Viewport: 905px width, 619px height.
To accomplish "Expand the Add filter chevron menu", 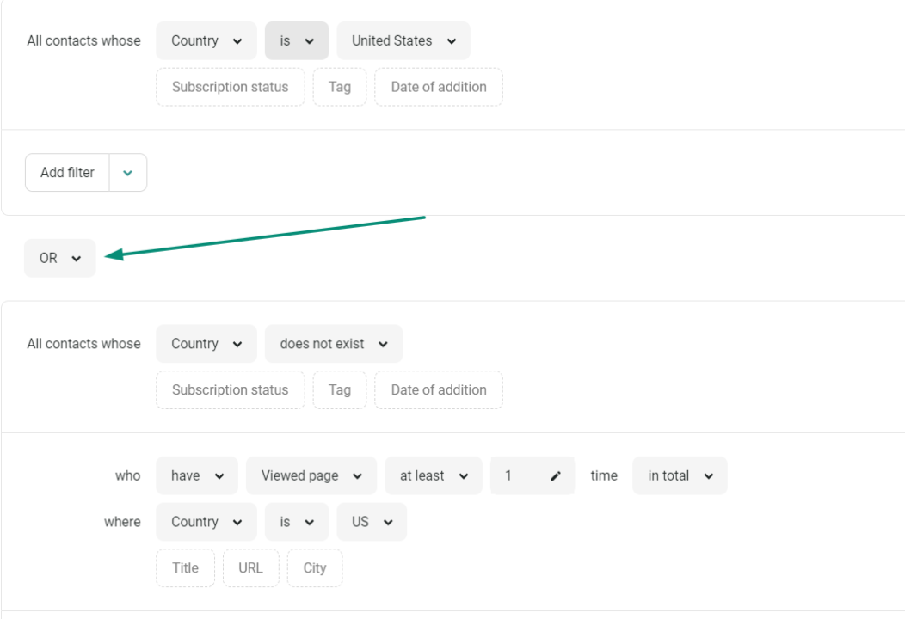I will coord(127,172).
